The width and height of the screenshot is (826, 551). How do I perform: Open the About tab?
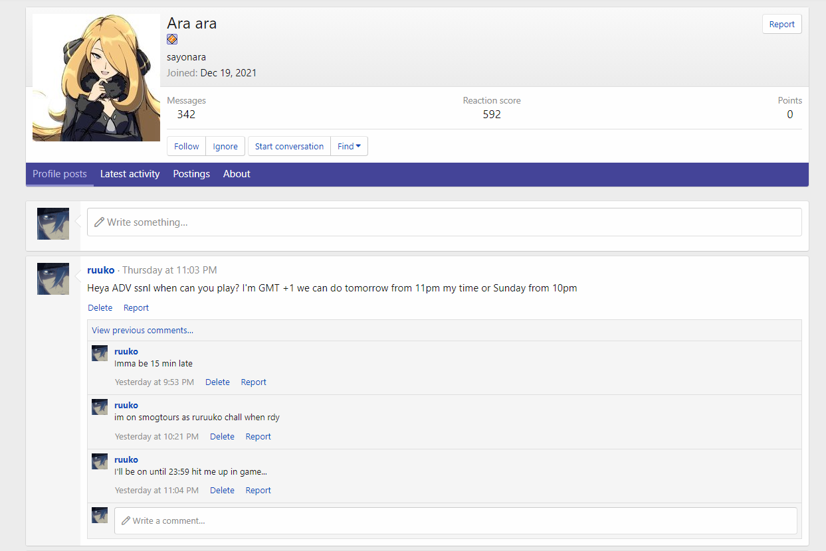237,174
